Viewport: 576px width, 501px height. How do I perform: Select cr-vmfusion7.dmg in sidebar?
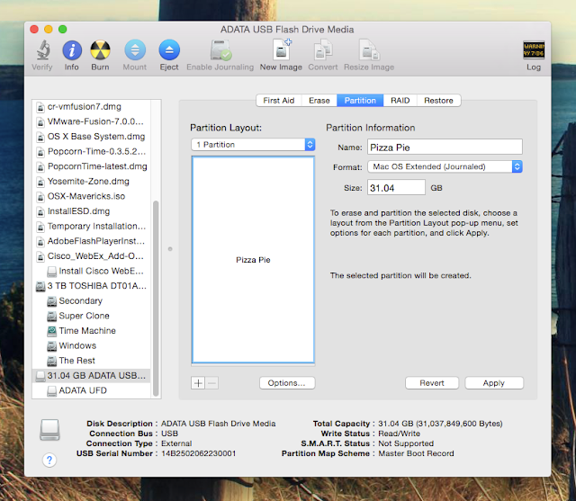91,107
